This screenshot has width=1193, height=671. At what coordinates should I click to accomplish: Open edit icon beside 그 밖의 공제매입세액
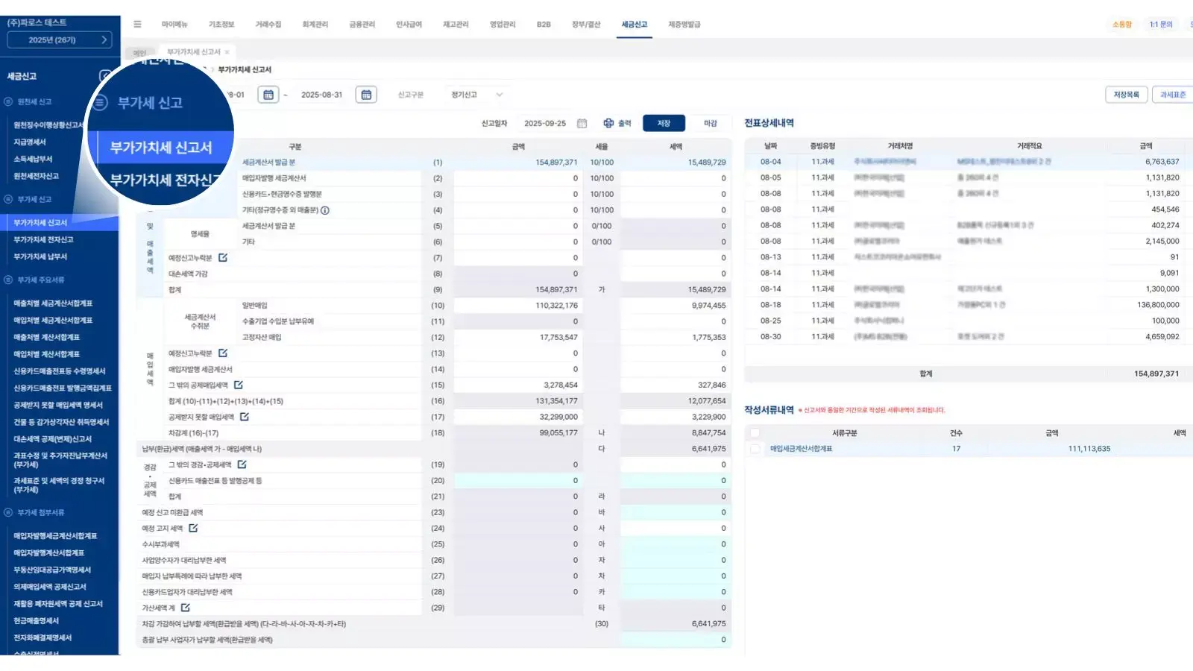coord(239,385)
